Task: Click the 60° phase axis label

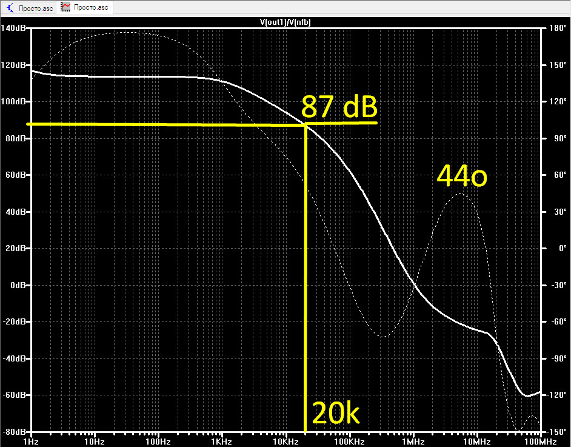Action: tap(559, 175)
